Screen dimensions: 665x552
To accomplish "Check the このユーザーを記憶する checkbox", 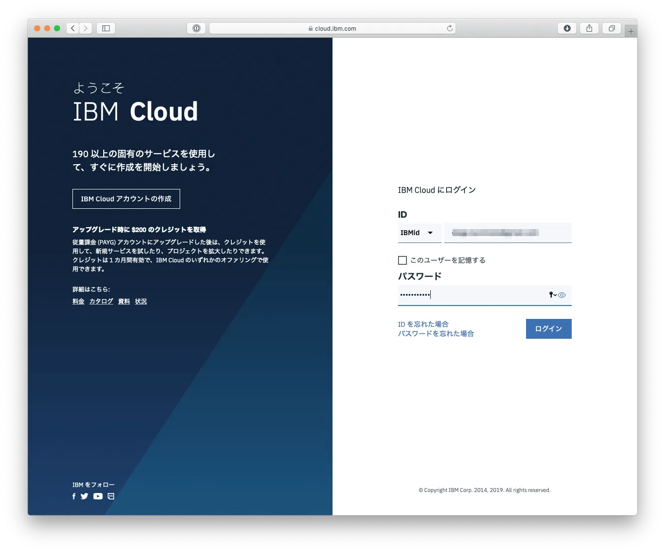I will coord(402,260).
